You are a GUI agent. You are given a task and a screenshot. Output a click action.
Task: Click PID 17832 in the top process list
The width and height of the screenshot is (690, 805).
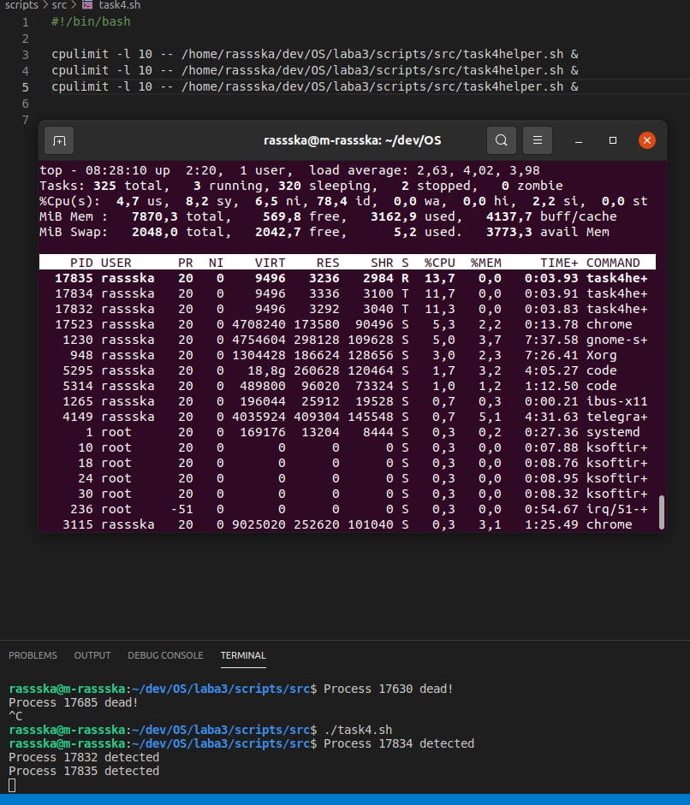(74, 309)
